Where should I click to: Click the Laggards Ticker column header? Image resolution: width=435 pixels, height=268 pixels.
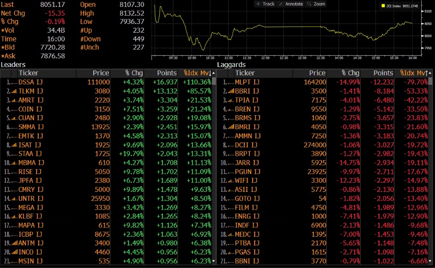tap(245, 73)
